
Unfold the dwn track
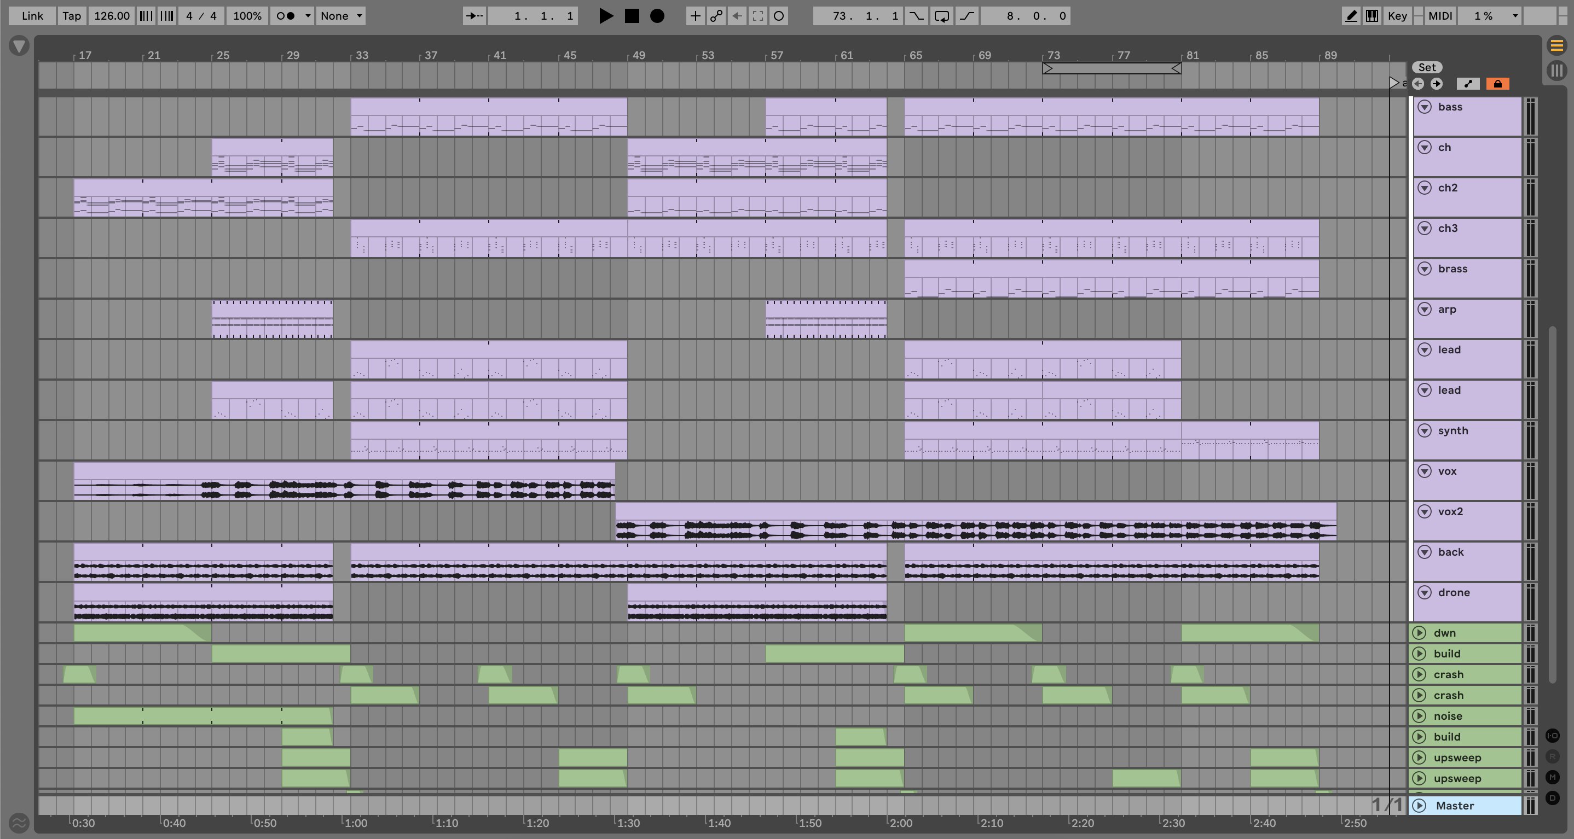[1420, 633]
